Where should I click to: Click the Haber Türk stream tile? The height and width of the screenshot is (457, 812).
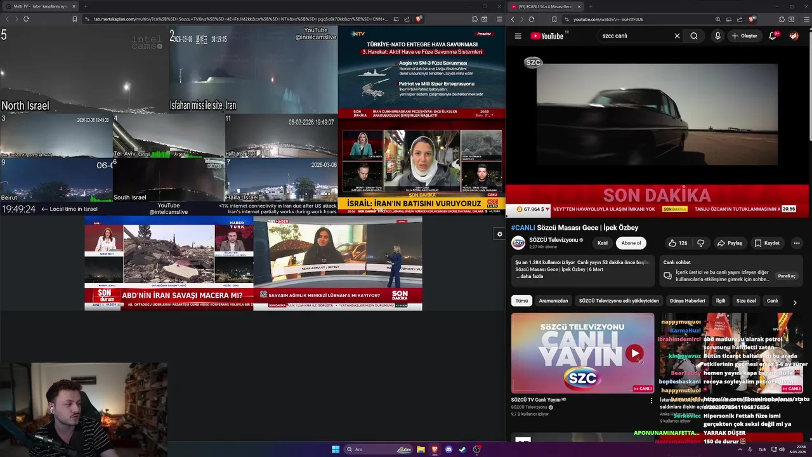(169, 263)
